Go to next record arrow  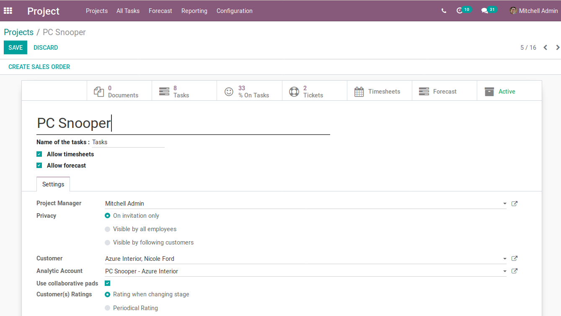tap(557, 48)
